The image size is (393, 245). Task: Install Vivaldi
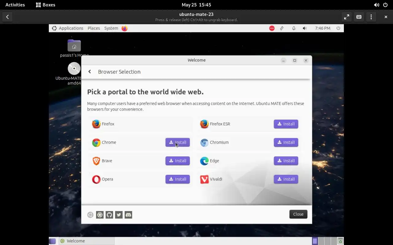pos(286,179)
